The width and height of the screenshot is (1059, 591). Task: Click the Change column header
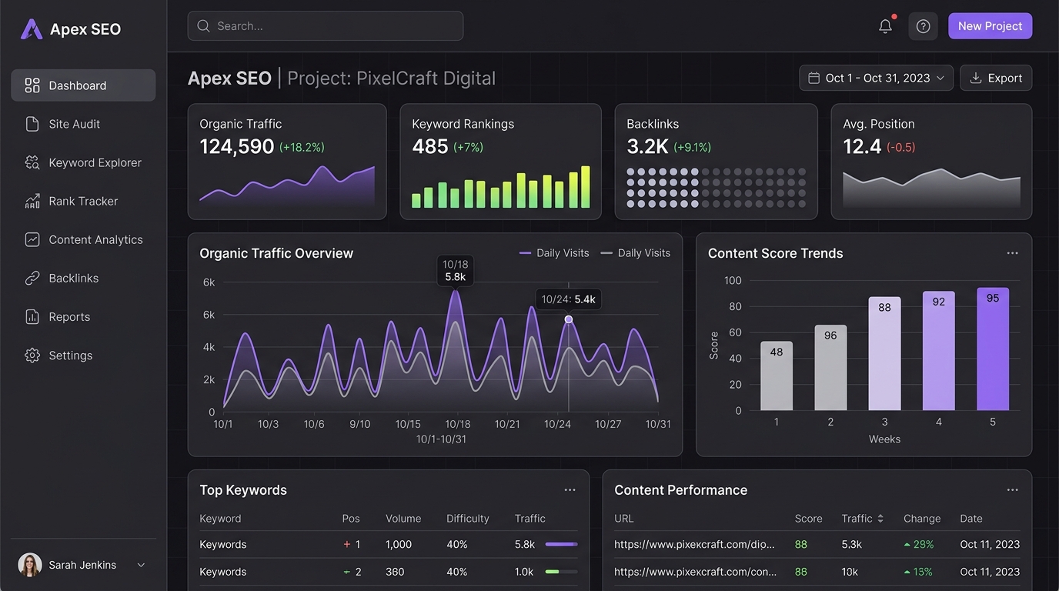pyautogui.click(x=922, y=519)
